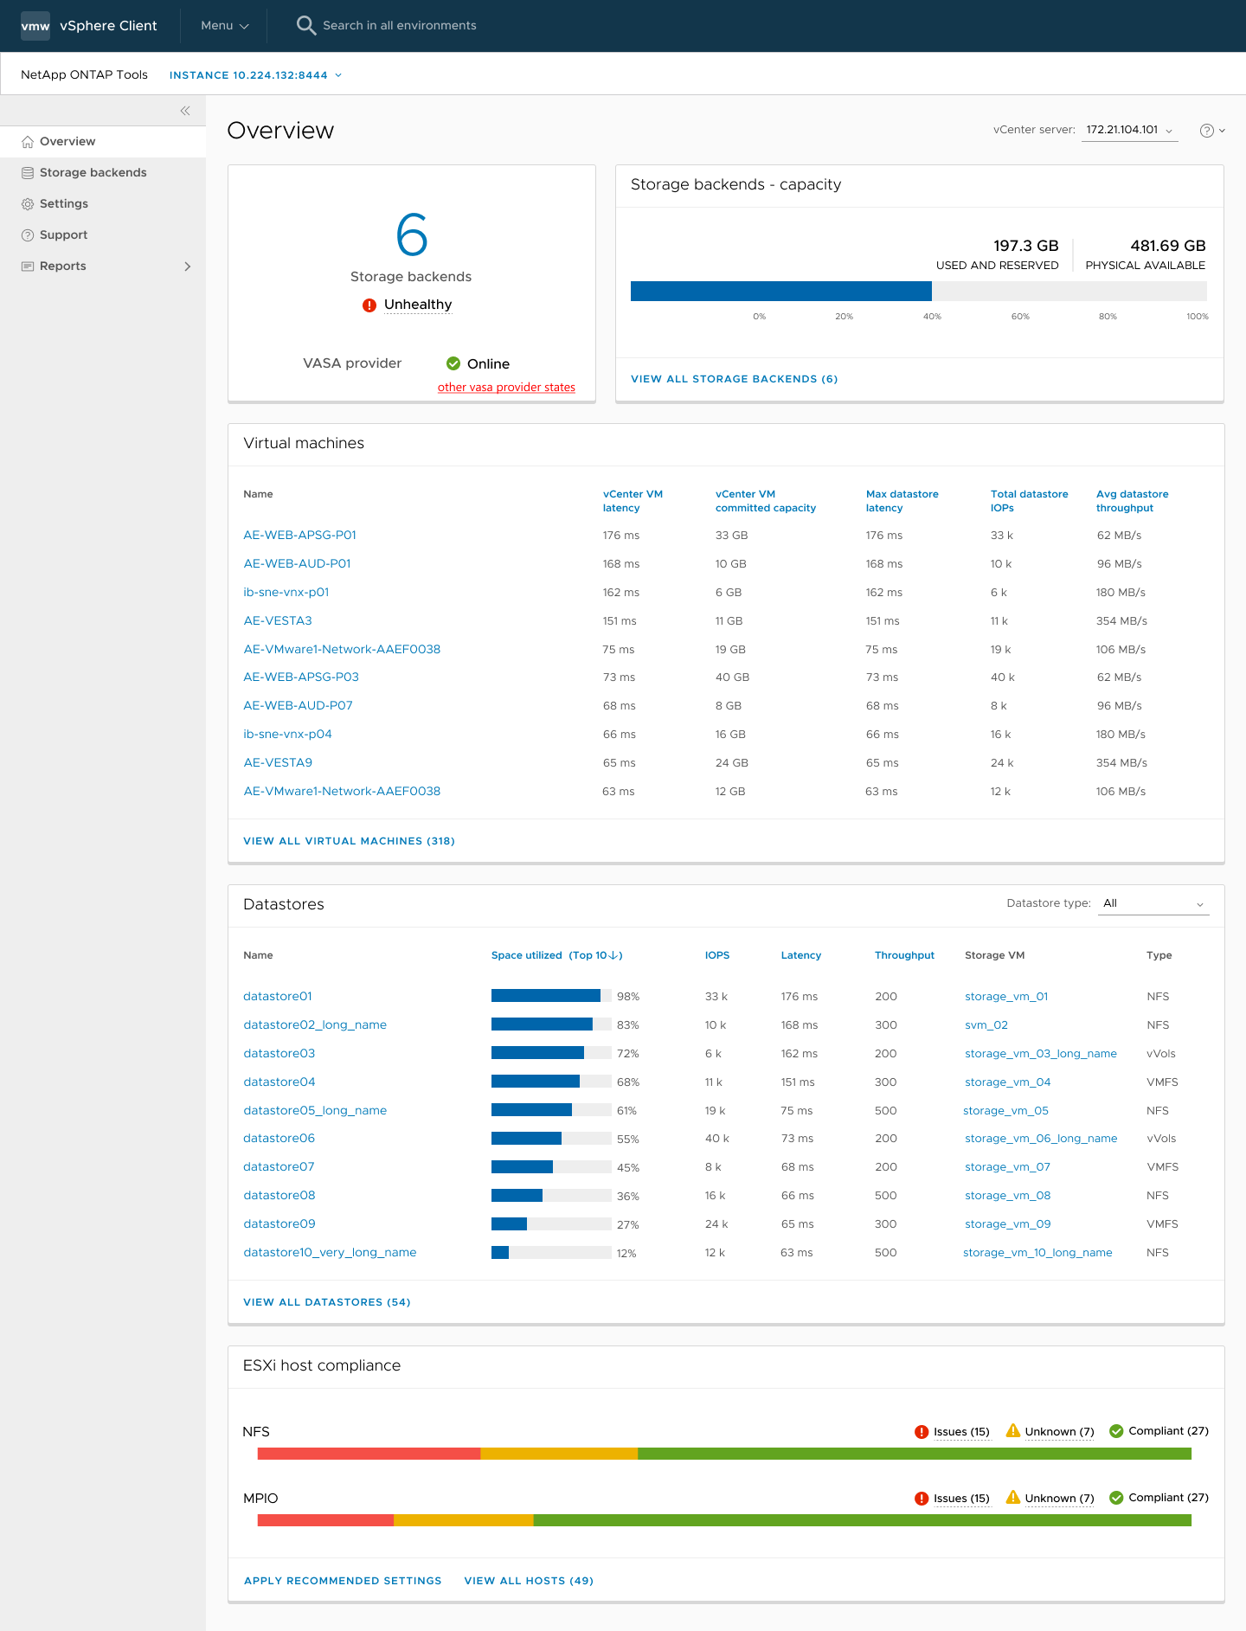1246x1631 pixels.
Task: Click the vmw vSphere logo icon
Action: [35, 26]
